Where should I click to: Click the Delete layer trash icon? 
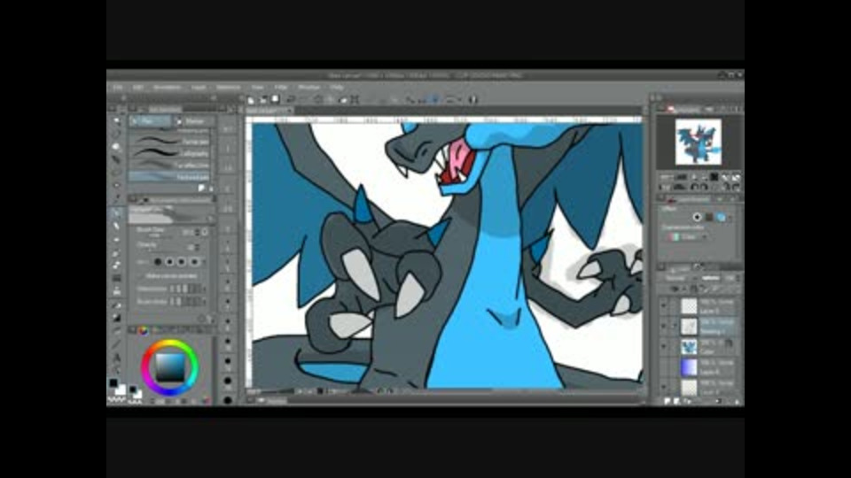pyautogui.click(x=737, y=401)
